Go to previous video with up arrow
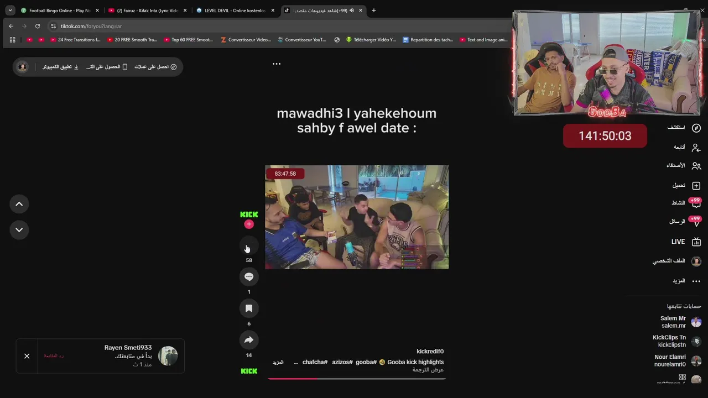The width and height of the screenshot is (708, 398). (19, 204)
